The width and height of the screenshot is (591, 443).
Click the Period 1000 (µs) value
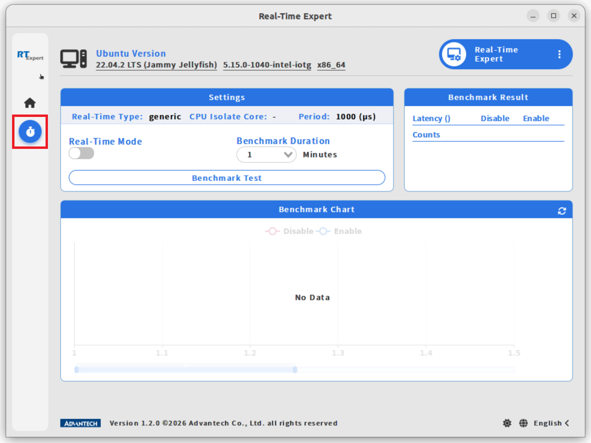pos(356,117)
